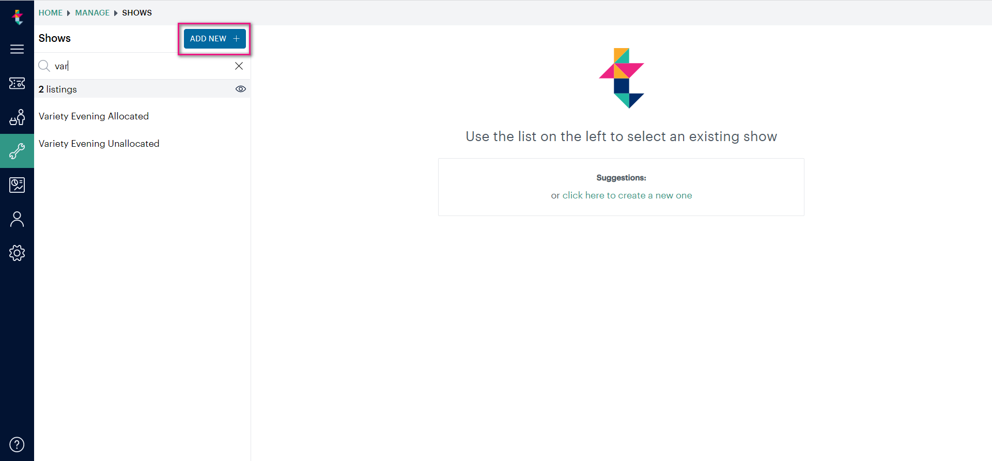Open the reports chart icon in the sidebar
Viewport: 992px width, 461px height.
click(17, 185)
